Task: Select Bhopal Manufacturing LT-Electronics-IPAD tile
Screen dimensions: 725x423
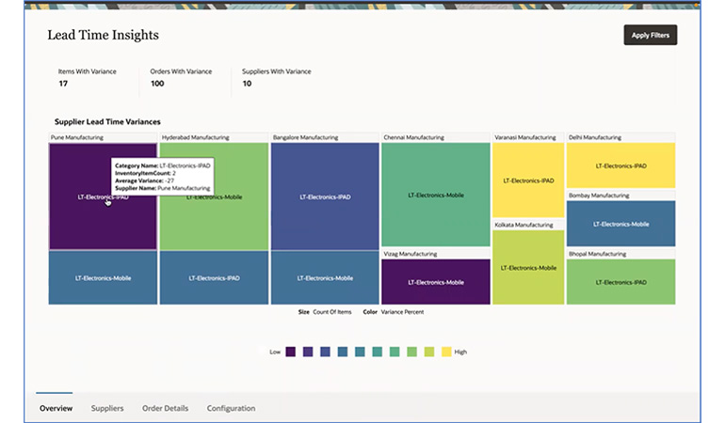Action: [620, 282]
